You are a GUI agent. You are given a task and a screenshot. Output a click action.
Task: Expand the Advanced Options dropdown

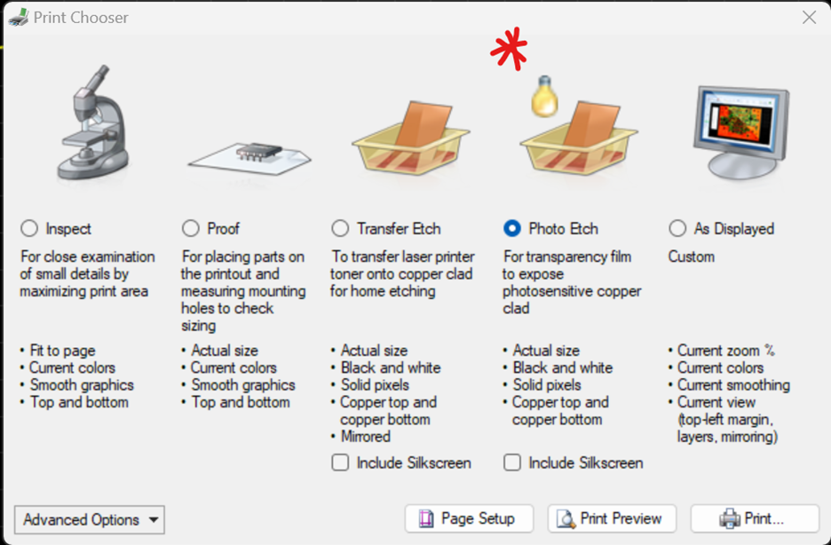click(90, 519)
